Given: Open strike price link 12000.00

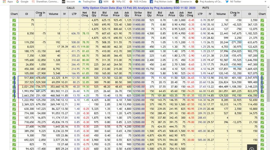Looking at the screenshot, I should coord(138,78).
